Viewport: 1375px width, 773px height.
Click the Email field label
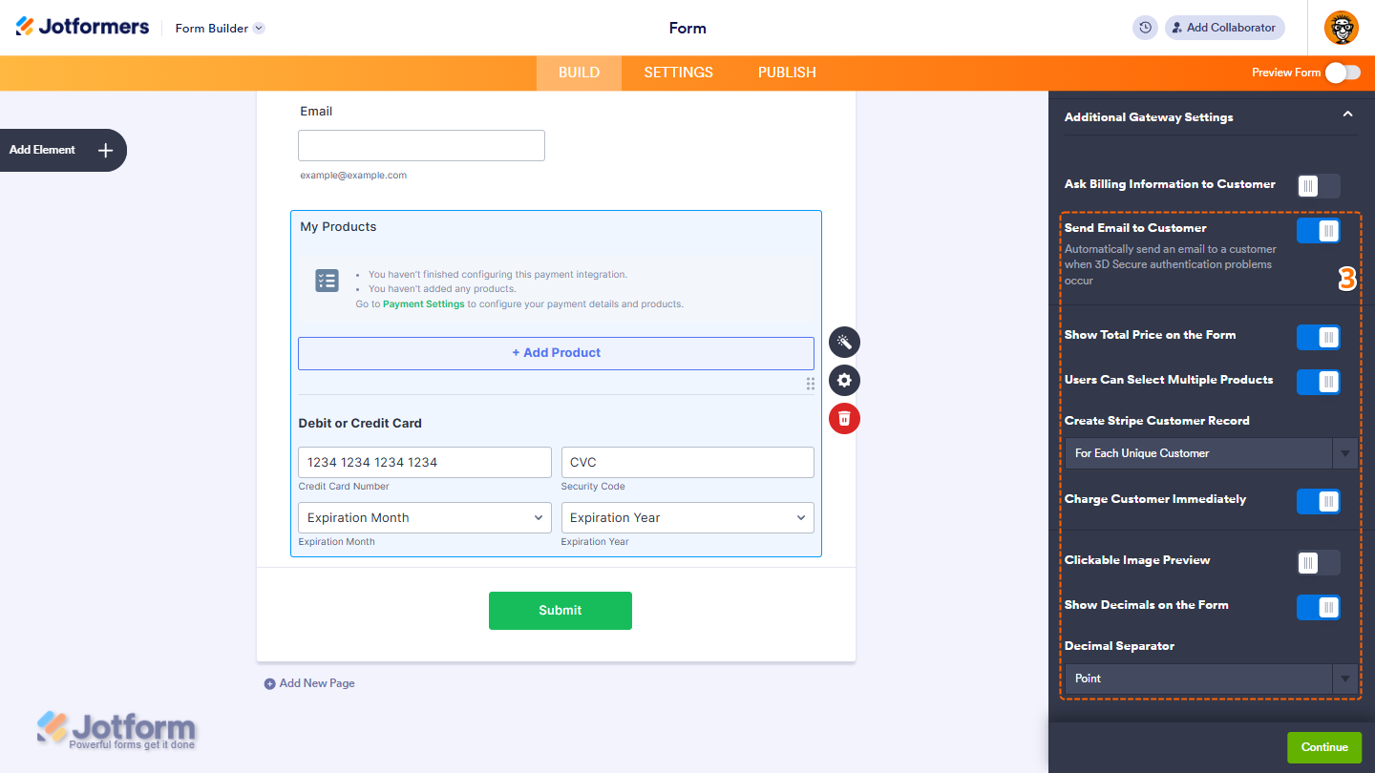316,112
